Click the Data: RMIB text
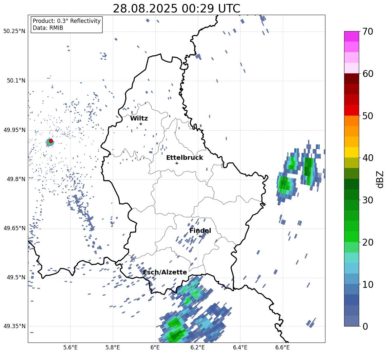The width and height of the screenshot is (388, 354). click(x=48, y=28)
